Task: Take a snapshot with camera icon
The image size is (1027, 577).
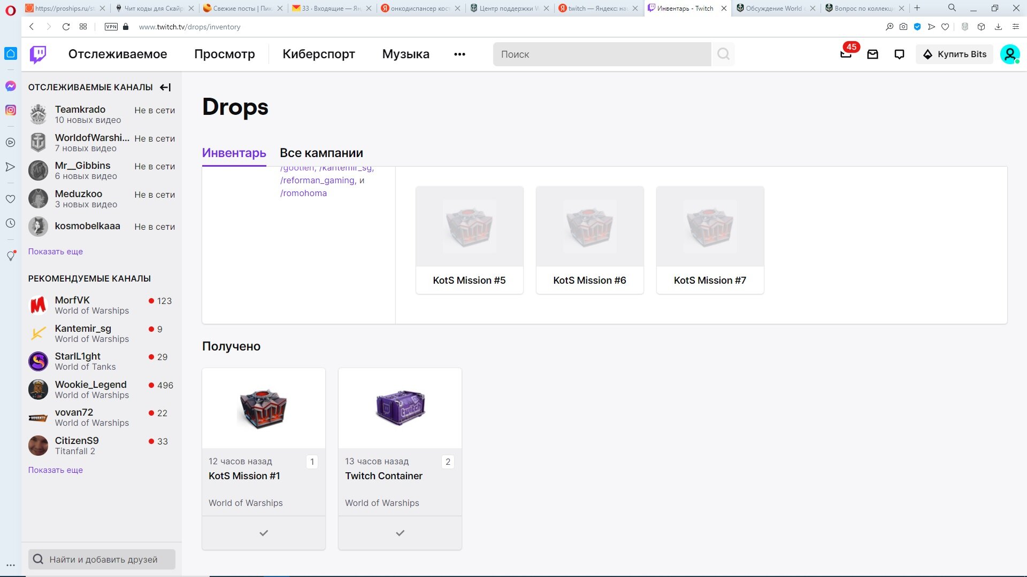Action: pos(903,27)
